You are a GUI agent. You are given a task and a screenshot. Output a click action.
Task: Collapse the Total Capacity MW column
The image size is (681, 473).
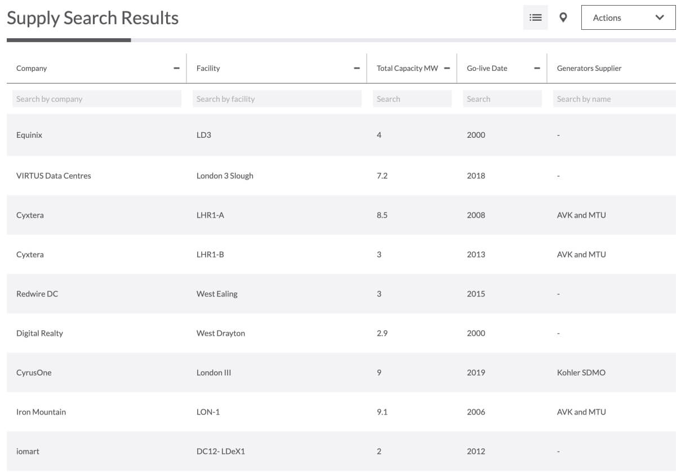[x=447, y=68]
